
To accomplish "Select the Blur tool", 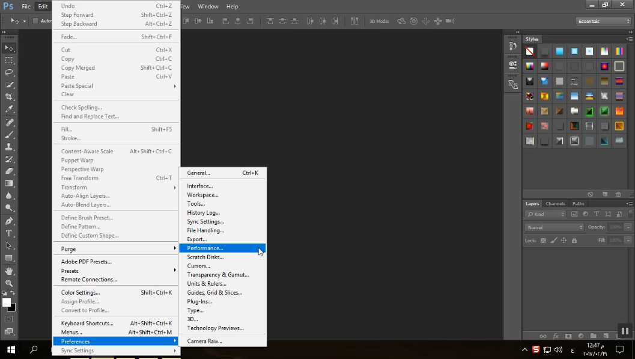I will (9, 195).
